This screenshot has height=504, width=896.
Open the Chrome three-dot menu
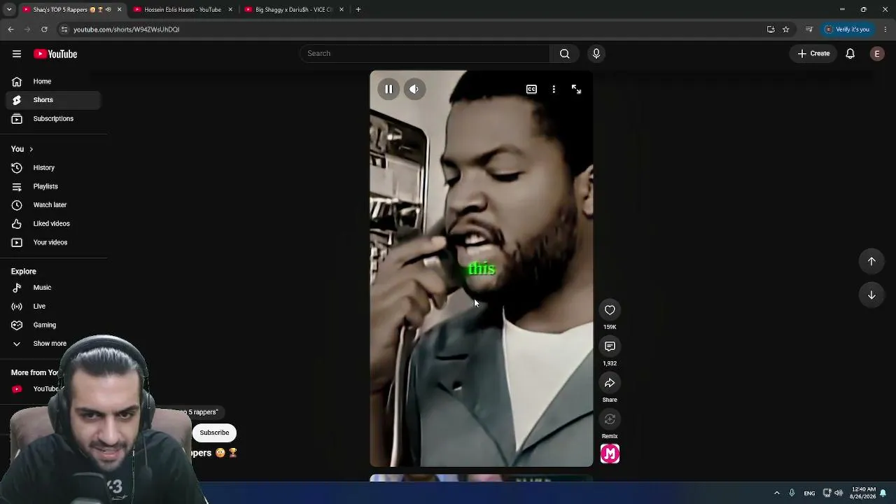point(885,29)
